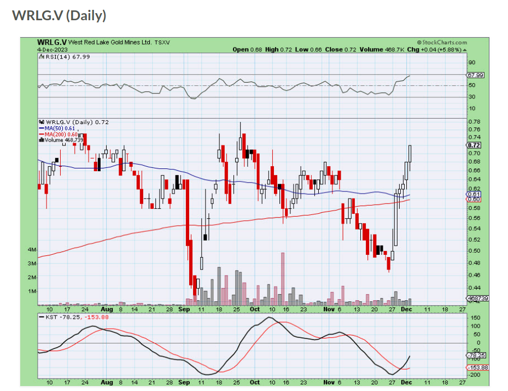Click the TSXV exchange label

pyautogui.click(x=162, y=43)
